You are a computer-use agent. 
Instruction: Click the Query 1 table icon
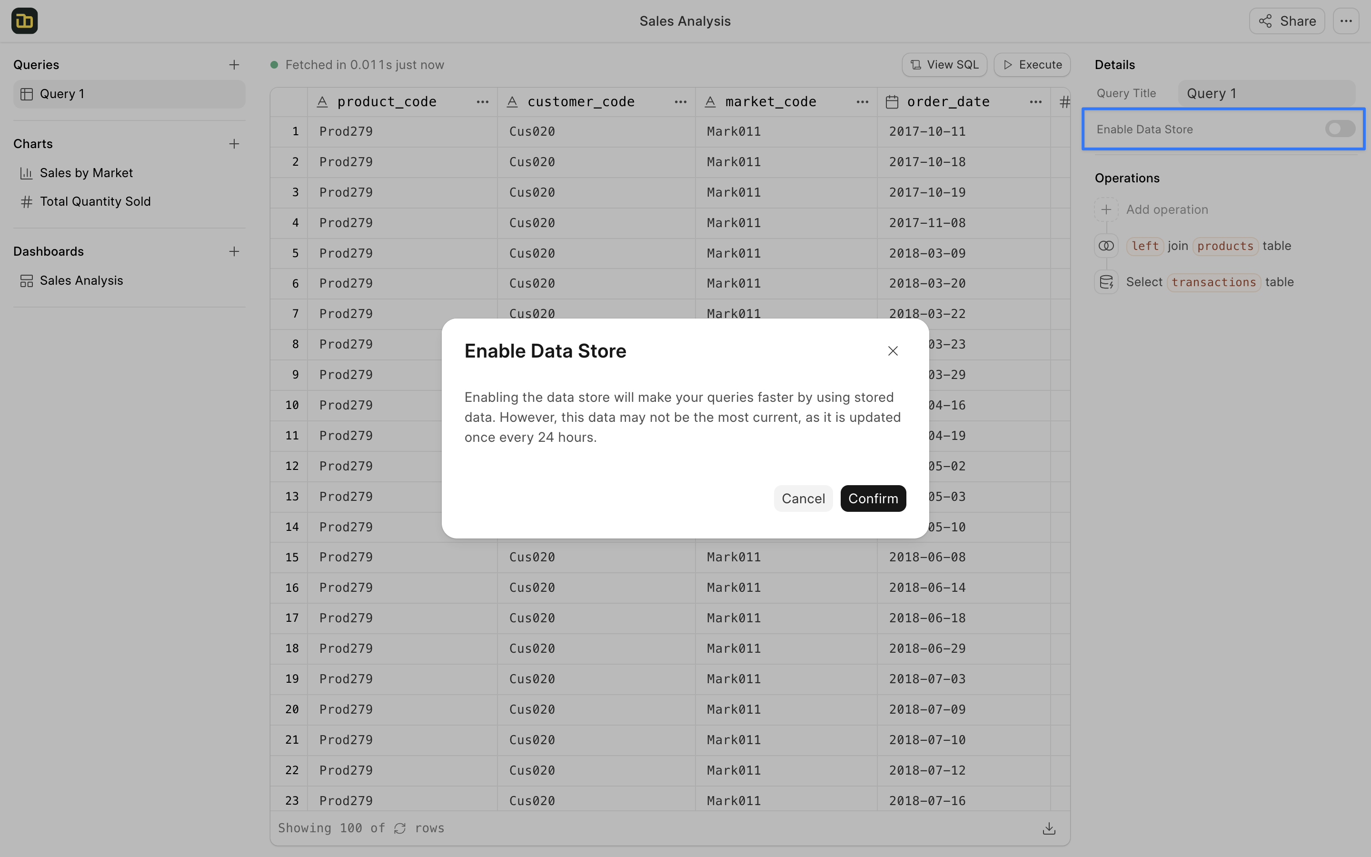27,94
